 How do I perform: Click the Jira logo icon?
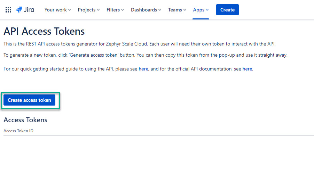[19, 10]
